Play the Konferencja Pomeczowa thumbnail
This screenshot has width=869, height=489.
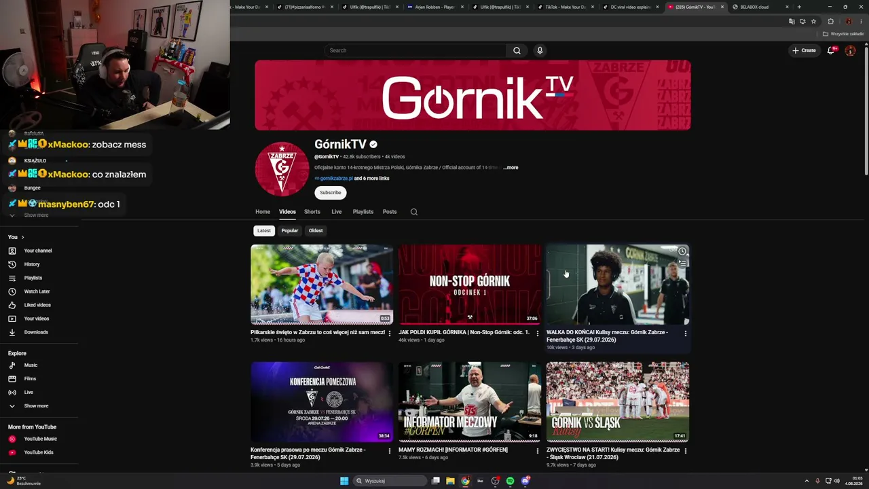point(322,402)
